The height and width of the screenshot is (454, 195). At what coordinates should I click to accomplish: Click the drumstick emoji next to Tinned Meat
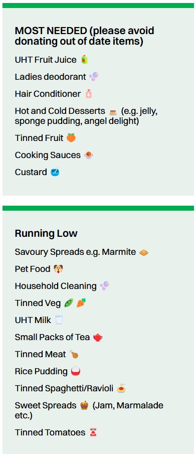(74, 354)
